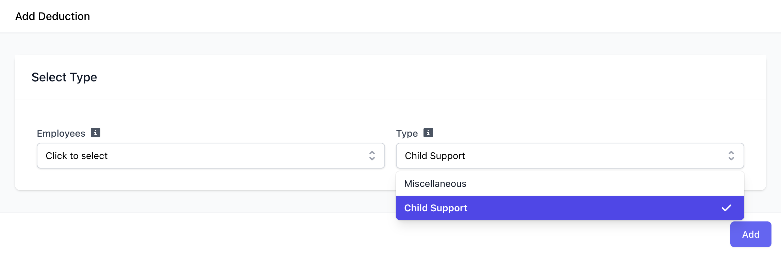This screenshot has width=781, height=255.
Task: Choose the highlighted Child Support option
Action: click(x=436, y=208)
